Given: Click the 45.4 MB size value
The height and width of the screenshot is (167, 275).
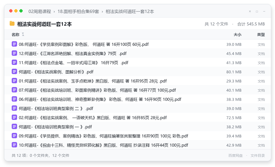Looking at the screenshot, I should (x=234, y=53).
